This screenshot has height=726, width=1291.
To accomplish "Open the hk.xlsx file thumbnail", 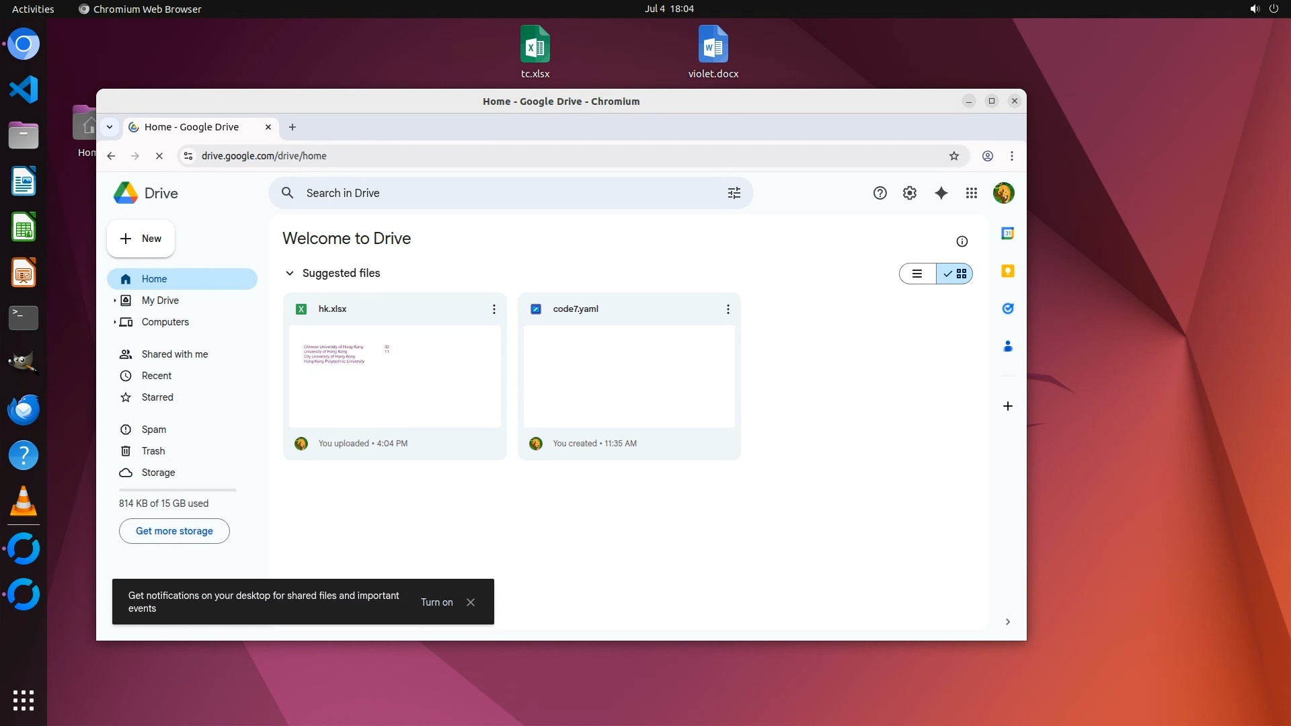I will [395, 376].
